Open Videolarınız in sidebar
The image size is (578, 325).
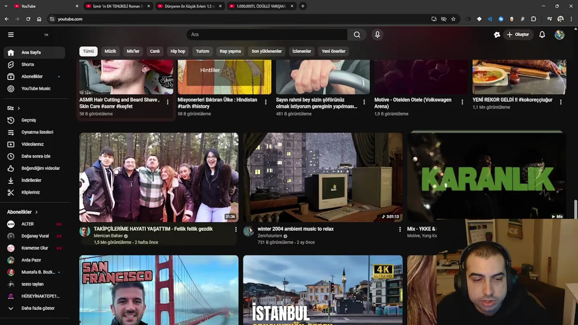(x=34, y=144)
